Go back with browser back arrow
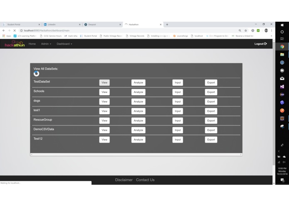The image size is (289, 206). (x=4, y=30)
